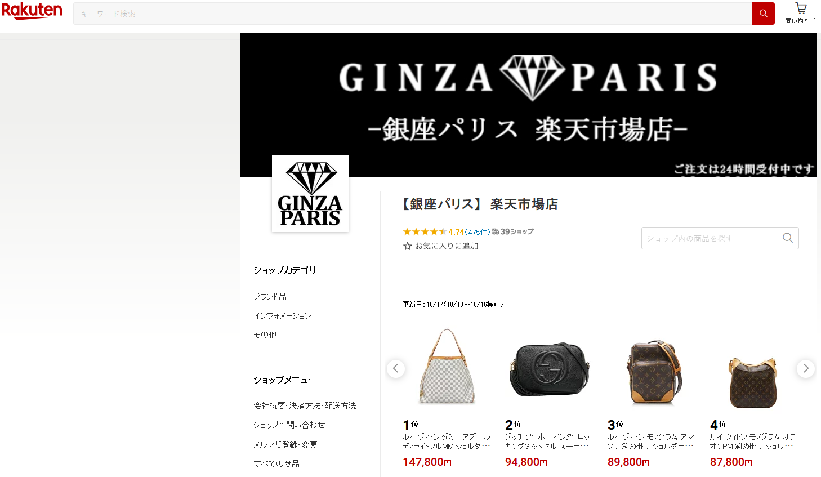The image size is (821, 477).
Task: Click the 475件 reviews link
Action: (478, 232)
